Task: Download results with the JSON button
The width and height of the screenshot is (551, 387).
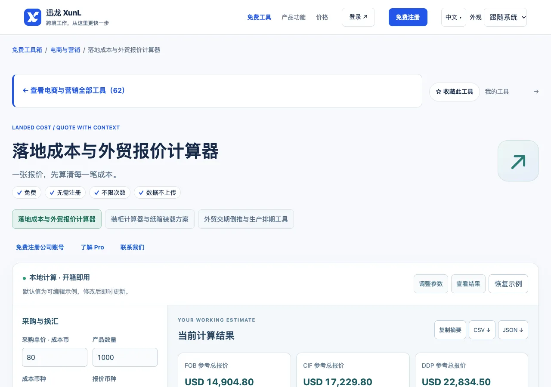Action: click(x=513, y=330)
